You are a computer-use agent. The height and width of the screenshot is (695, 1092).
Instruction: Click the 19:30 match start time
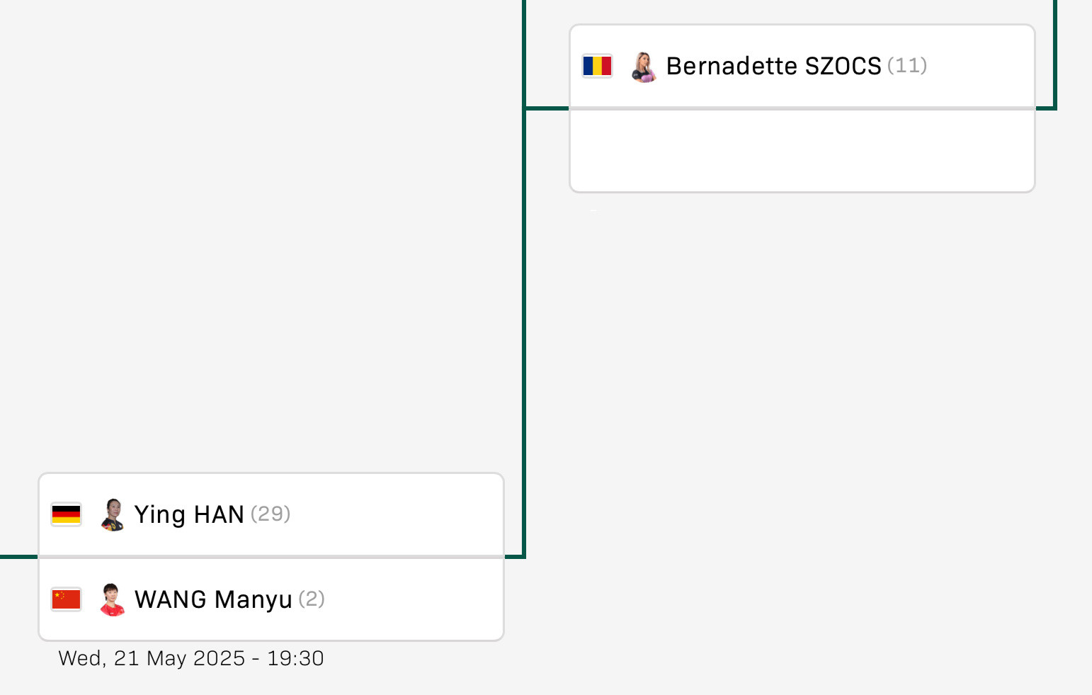click(295, 658)
